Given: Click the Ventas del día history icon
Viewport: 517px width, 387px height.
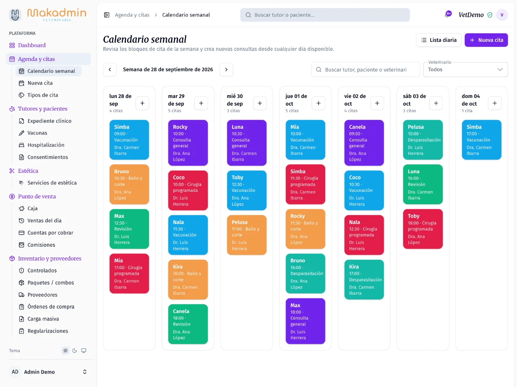Looking at the screenshot, I should (22, 221).
